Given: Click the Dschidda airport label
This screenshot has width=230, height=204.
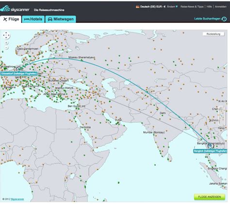Looking at the screenshot, I should (85, 127).
